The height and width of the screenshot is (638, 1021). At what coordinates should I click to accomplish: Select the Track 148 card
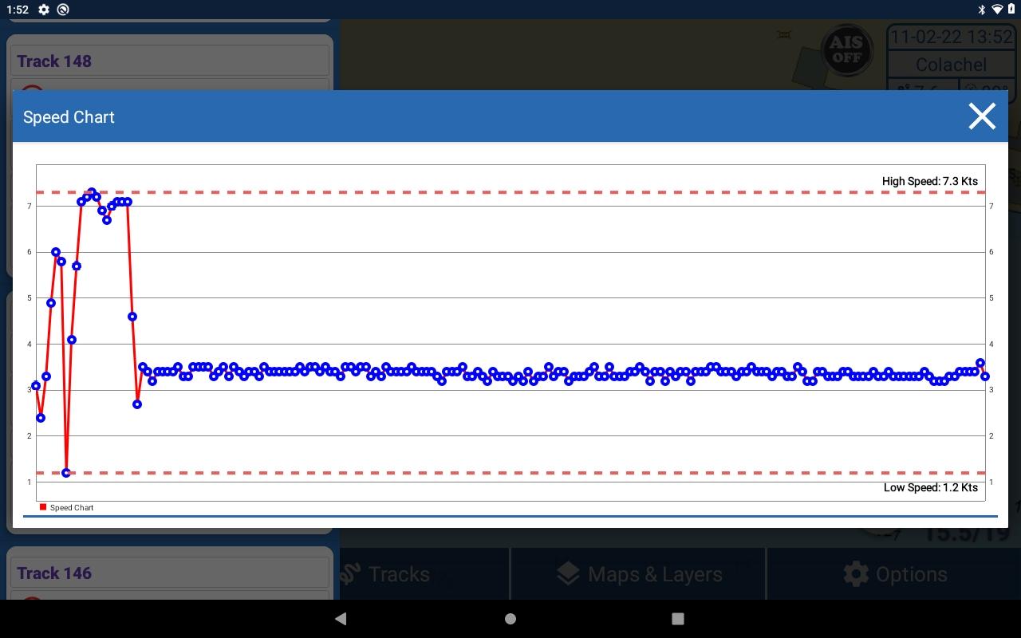pos(170,61)
